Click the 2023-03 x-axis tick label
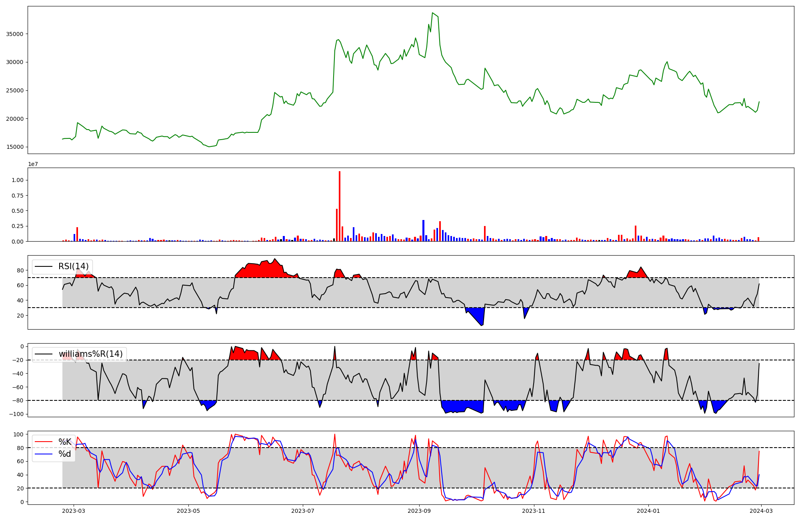This screenshot has width=800, height=520. point(74,511)
